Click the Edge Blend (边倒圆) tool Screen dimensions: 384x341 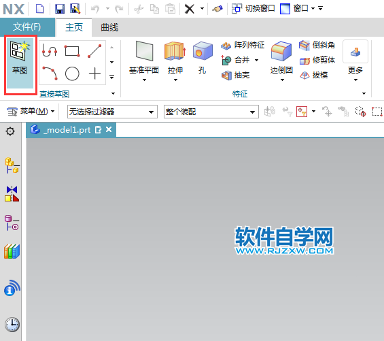281,57
